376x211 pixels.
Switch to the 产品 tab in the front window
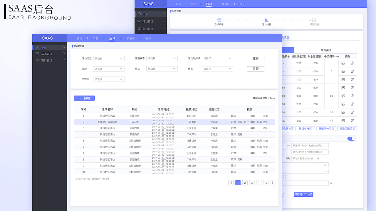click(95, 38)
